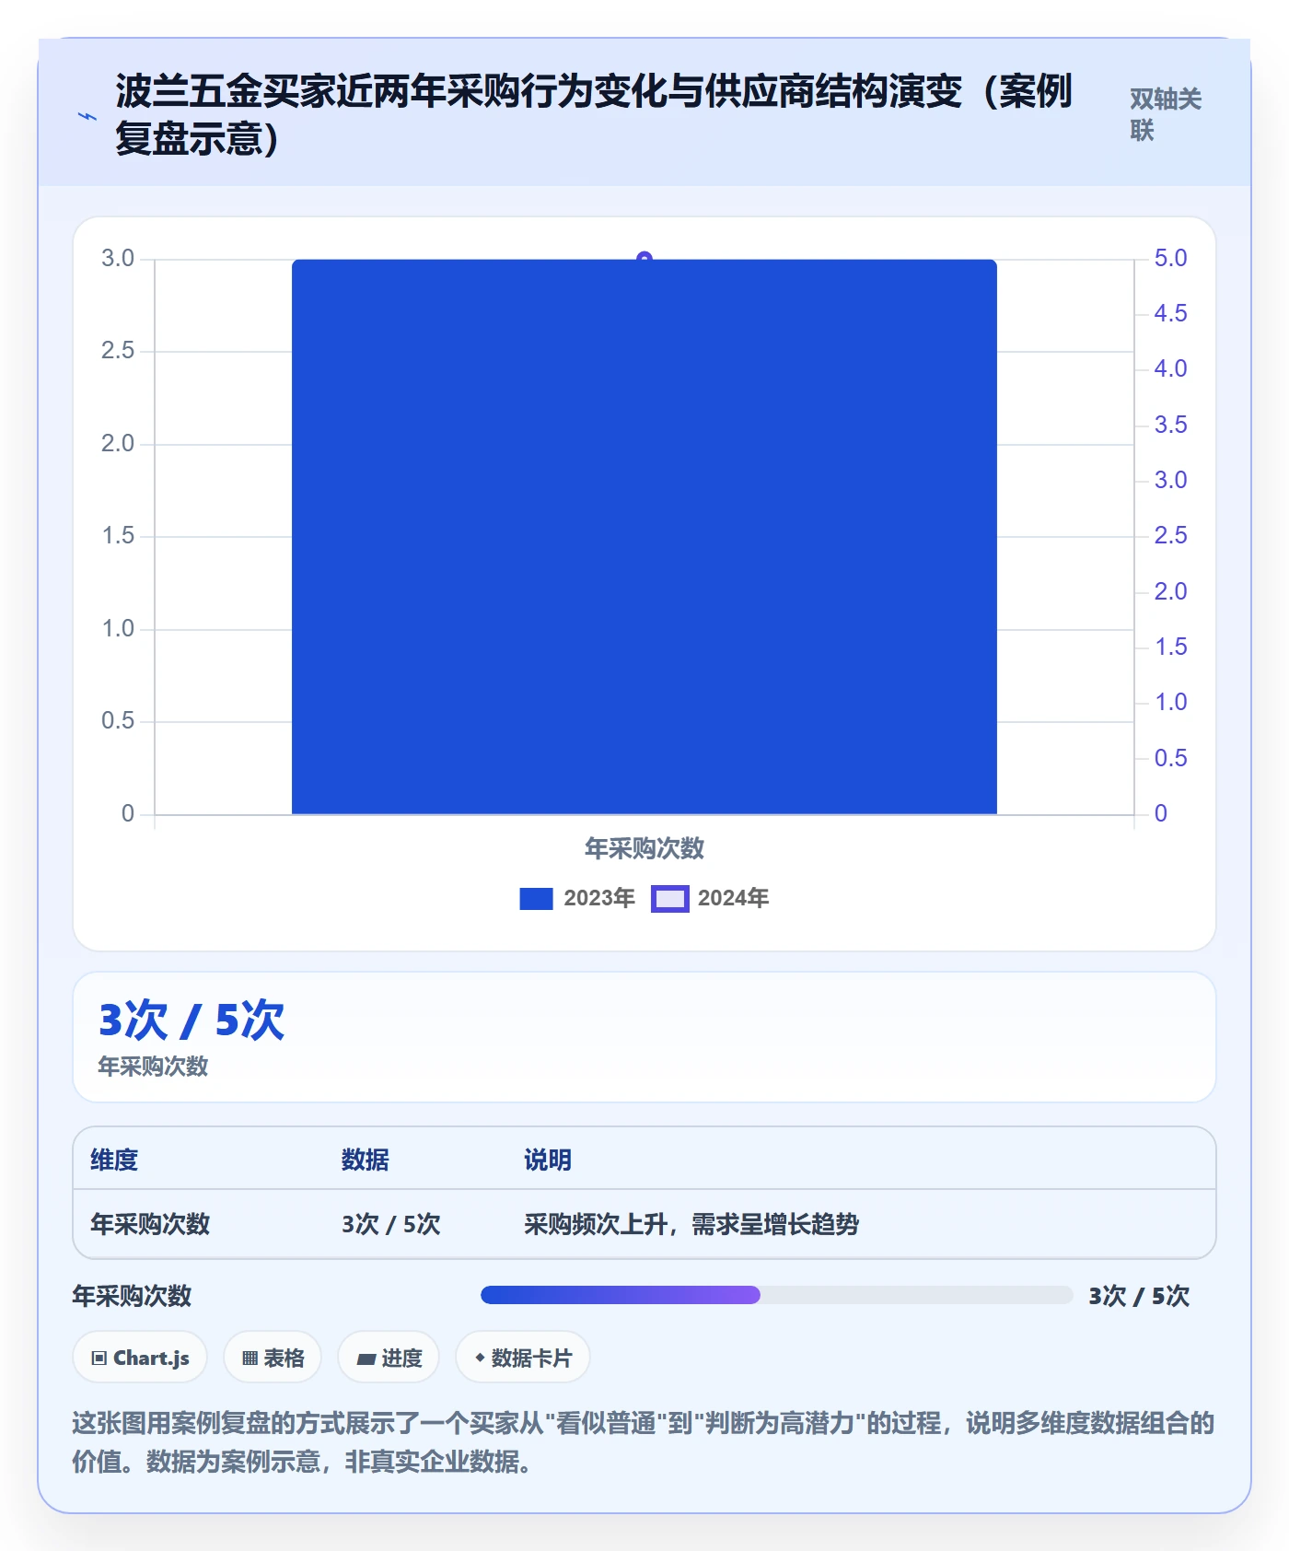Click the 2024年 data point above the bar
Screen dimensions: 1289x1551
[x=644, y=258]
